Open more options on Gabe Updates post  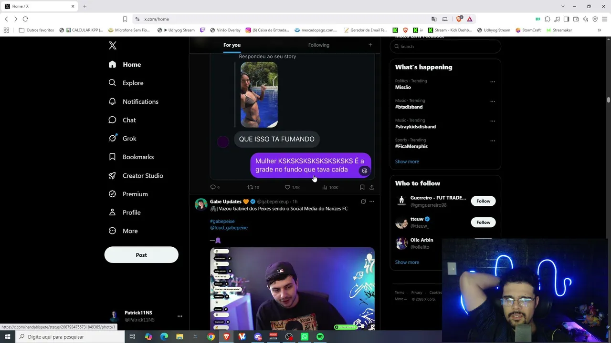tap(372, 202)
